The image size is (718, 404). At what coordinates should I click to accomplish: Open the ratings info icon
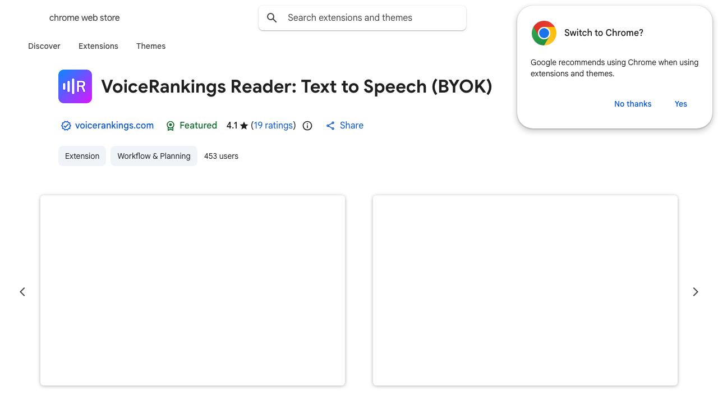307,126
